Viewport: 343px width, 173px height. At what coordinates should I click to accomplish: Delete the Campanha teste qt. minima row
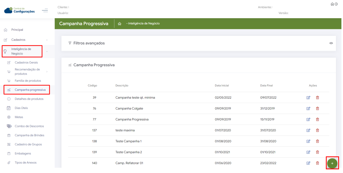click(x=317, y=98)
